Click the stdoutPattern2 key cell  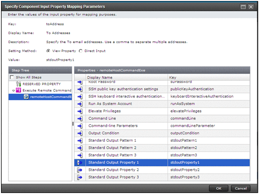[209, 148]
